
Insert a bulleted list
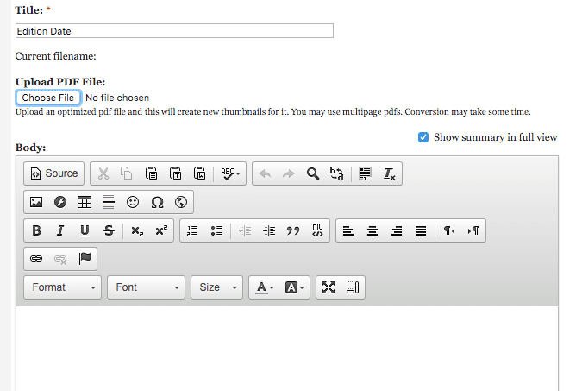pyautogui.click(x=216, y=230)
